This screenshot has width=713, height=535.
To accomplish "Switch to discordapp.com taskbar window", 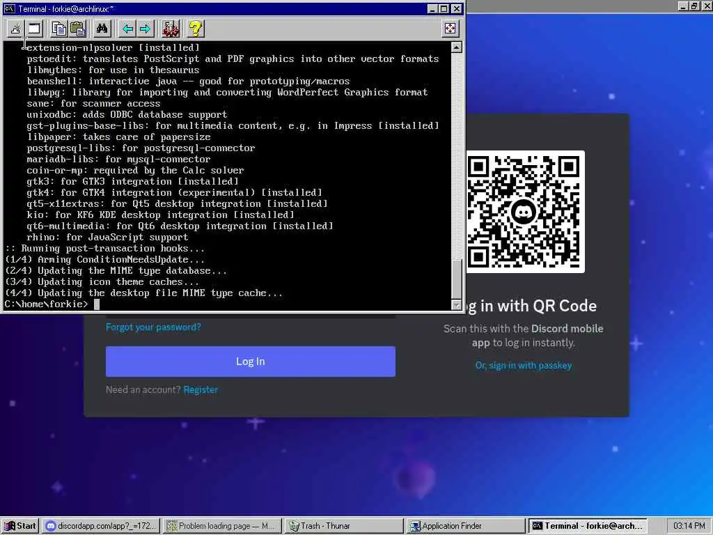I will [102, 526].
